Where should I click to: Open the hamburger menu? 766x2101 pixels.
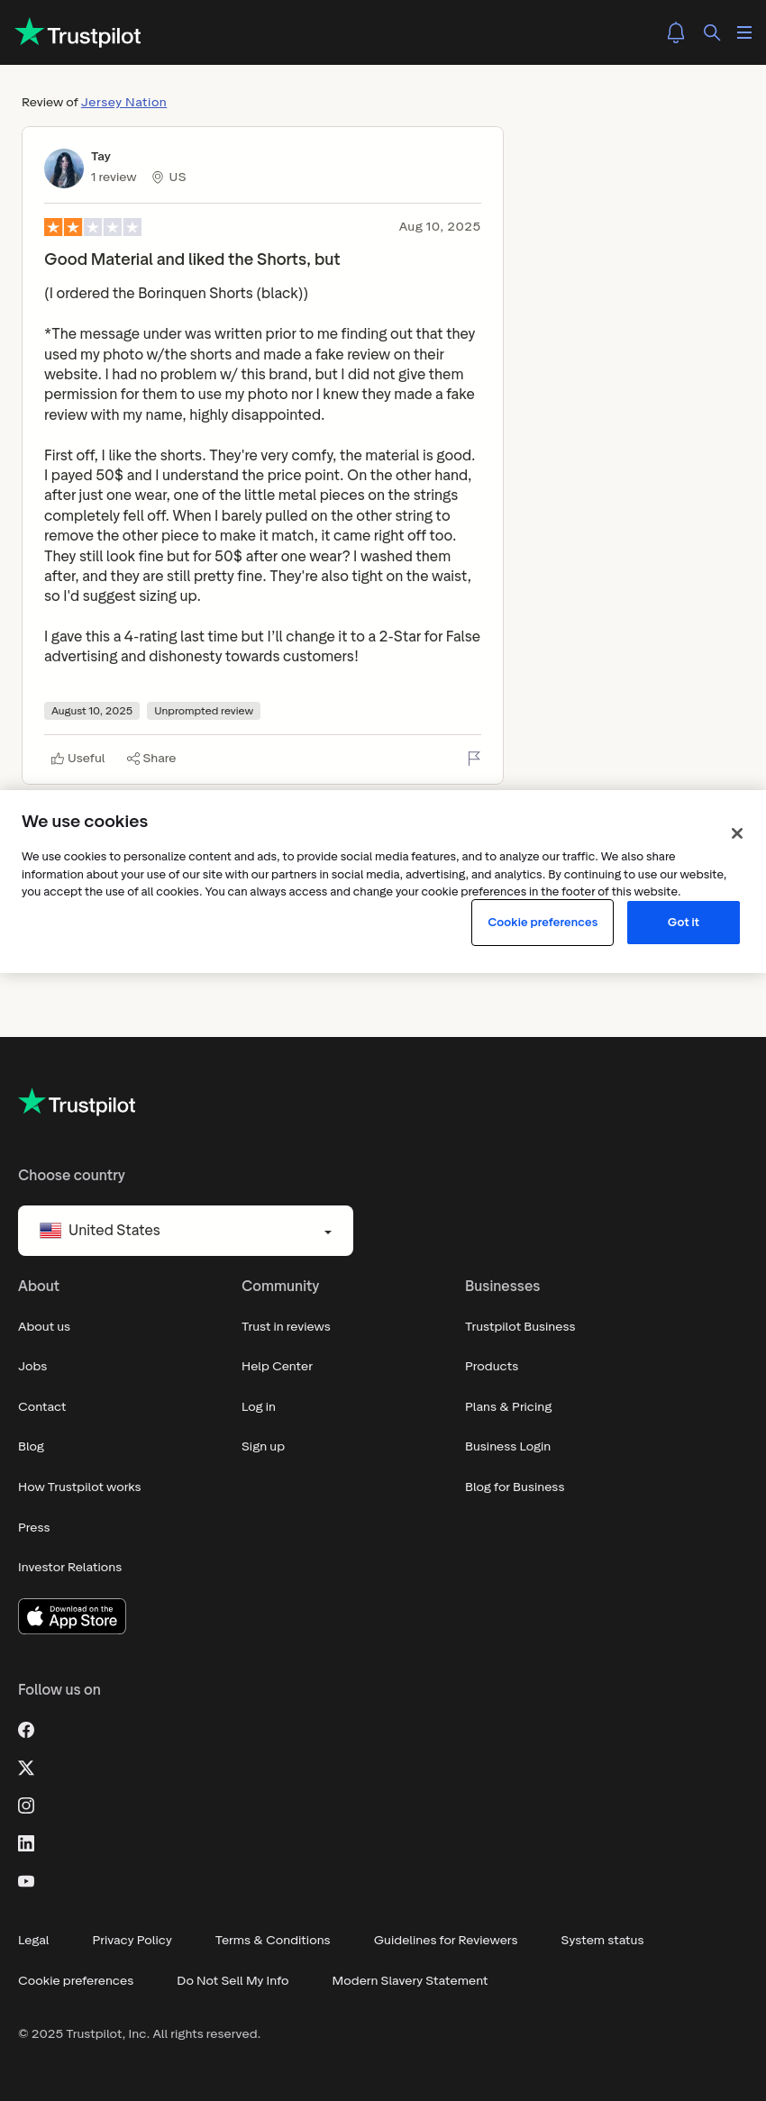(744, 32)
